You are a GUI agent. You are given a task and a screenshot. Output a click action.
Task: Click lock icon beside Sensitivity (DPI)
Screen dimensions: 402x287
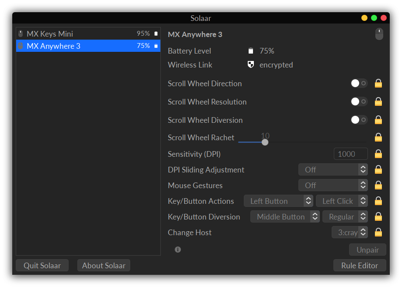pos(378,154)
